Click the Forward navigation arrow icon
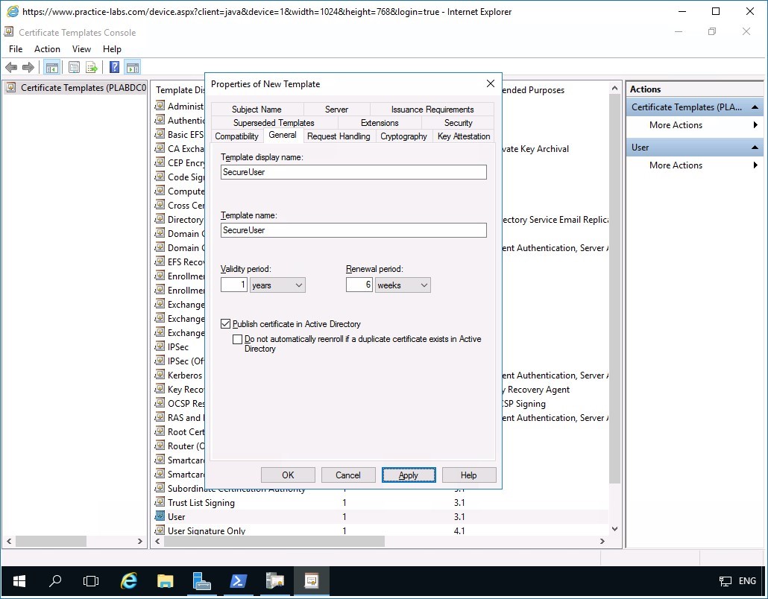This screenshot has height=599, width=768. (x=28, y=67)
